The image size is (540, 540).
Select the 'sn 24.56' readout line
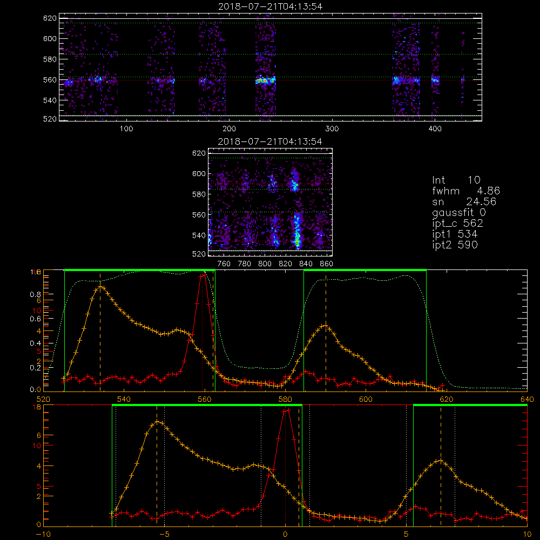click(x=464, y=201)
